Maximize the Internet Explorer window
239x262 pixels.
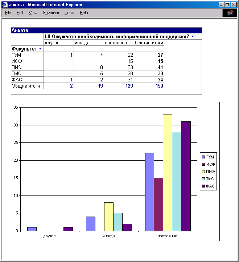click(227, 5)
